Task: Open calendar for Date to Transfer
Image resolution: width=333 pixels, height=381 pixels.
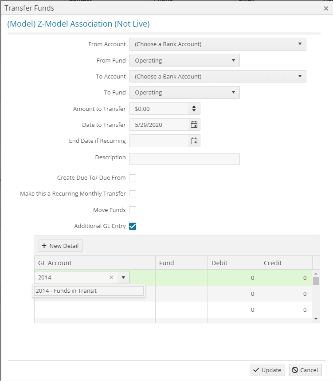Action: point(194,125)
